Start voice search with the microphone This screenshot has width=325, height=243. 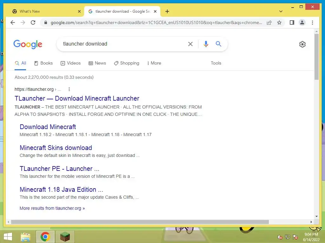pyautogui.click(x=206, y=44)
